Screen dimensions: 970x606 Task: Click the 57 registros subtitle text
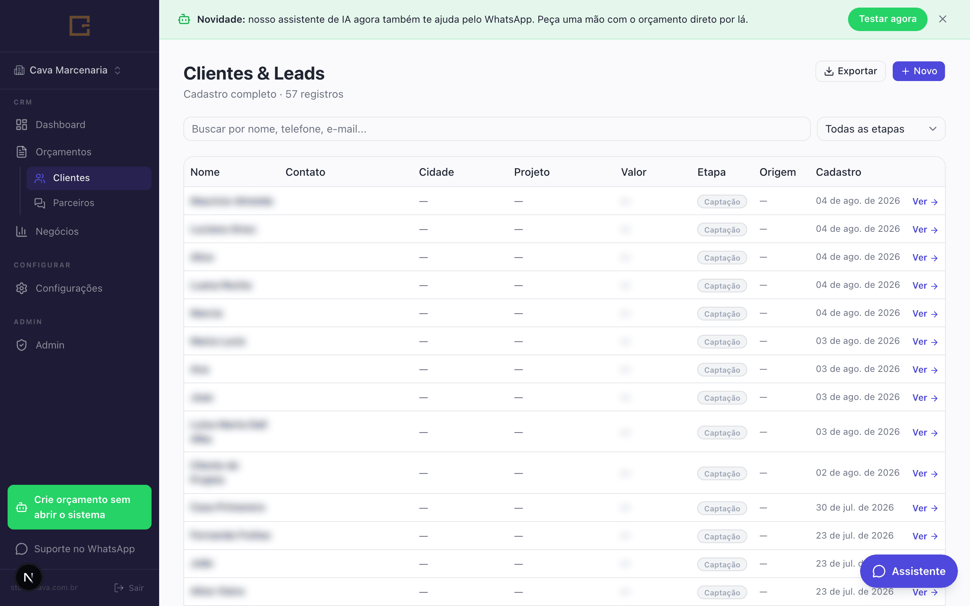pyautogui.click(x=314, y=94)
